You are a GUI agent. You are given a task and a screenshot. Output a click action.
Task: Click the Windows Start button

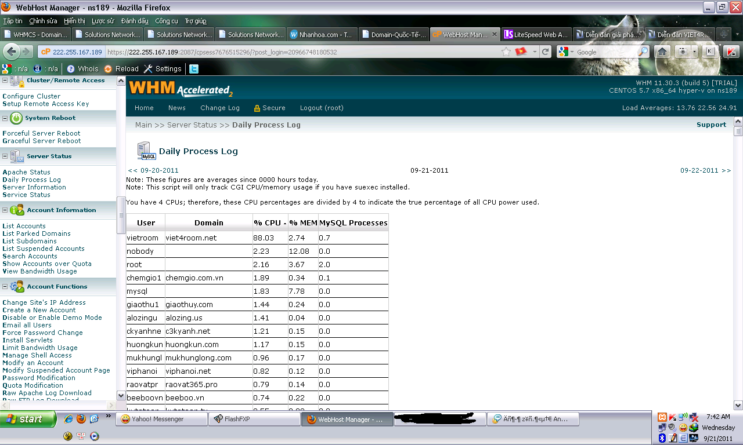pyautogui.click(x=28, y=419)
